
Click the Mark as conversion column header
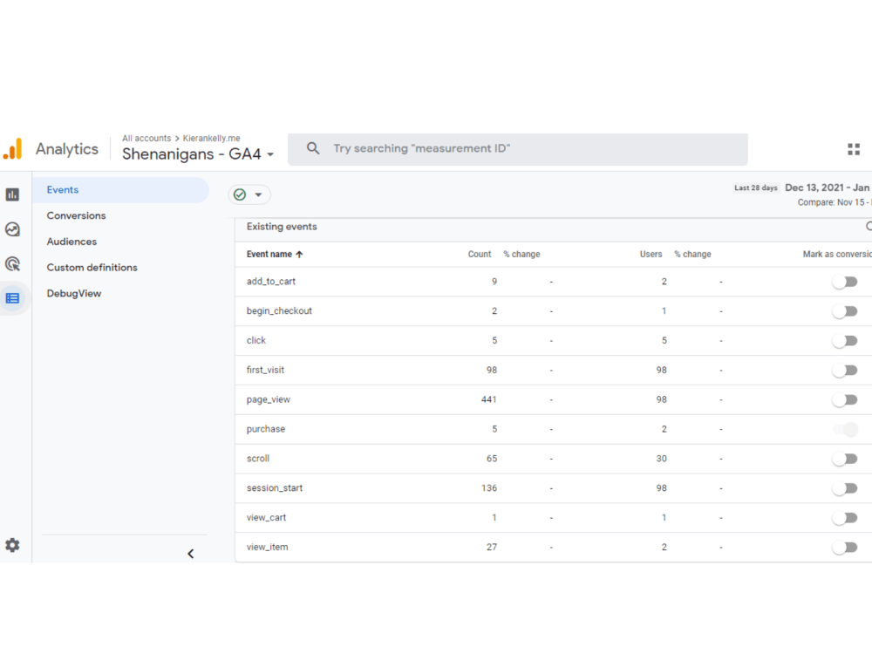(x=837, y=254)
